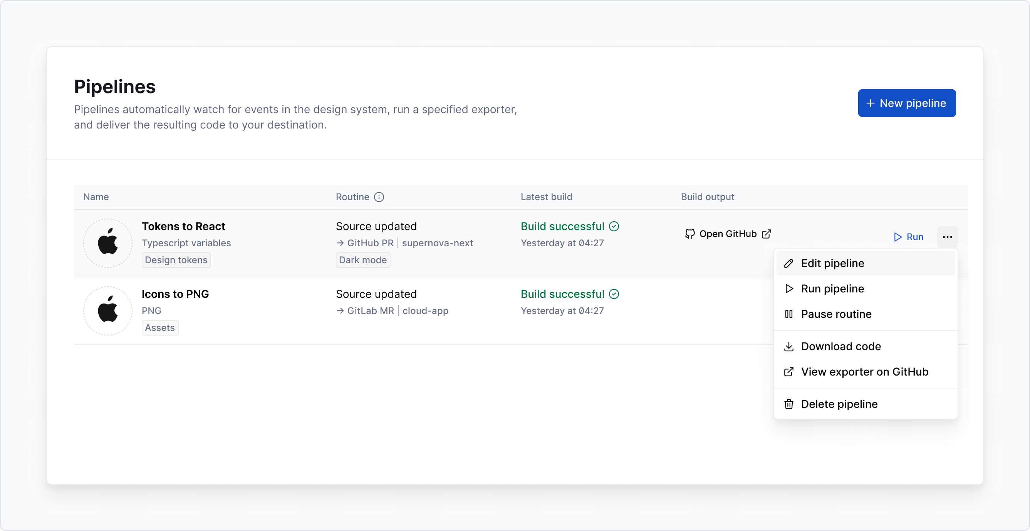
Task: Click the pencil icon next to Edit pipeline
Action: click(789, 263)
